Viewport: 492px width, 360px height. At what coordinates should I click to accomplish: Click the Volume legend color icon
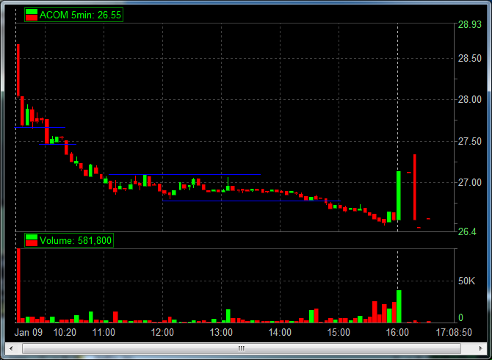pyautogui.click(x=32, y=240)
